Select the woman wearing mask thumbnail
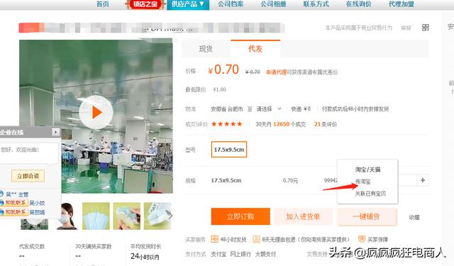 [67, 216]
